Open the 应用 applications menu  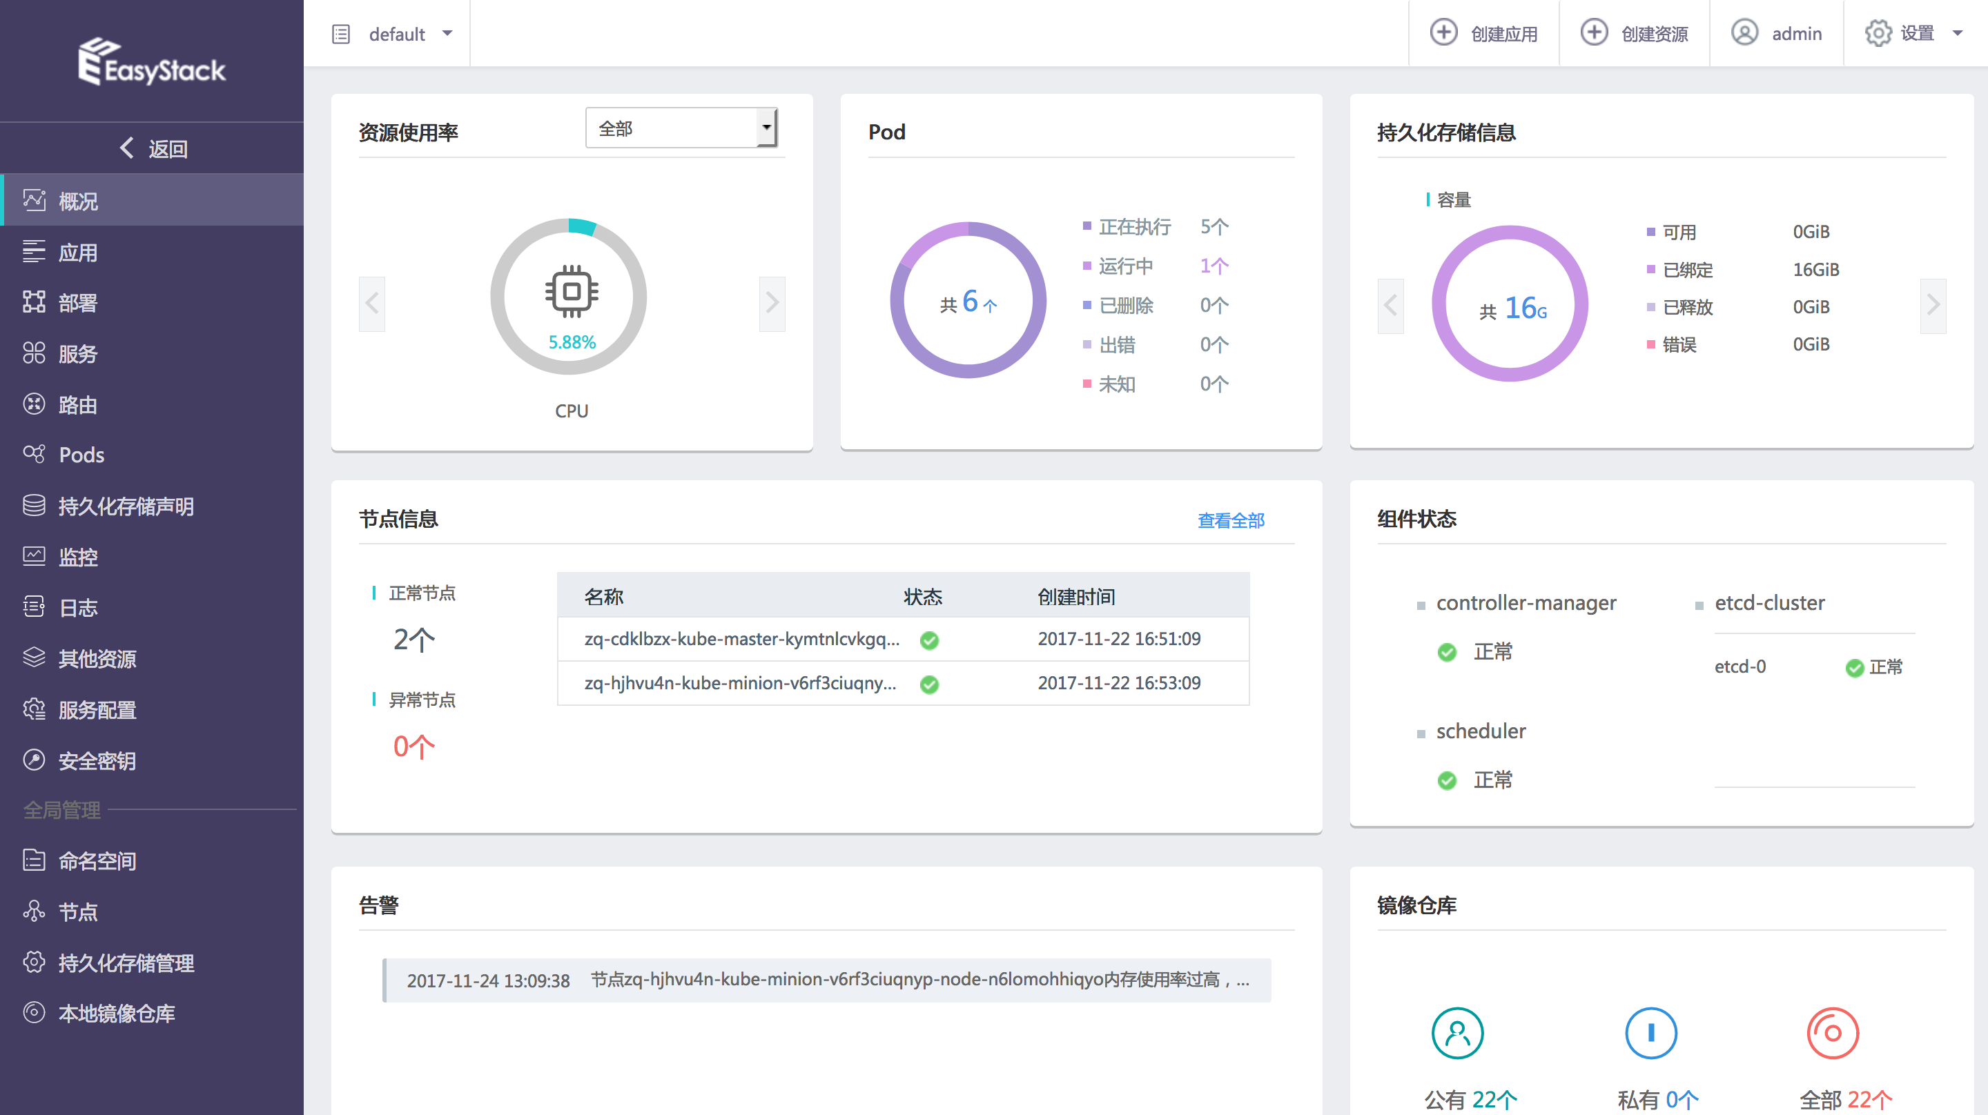coord(153,253)
